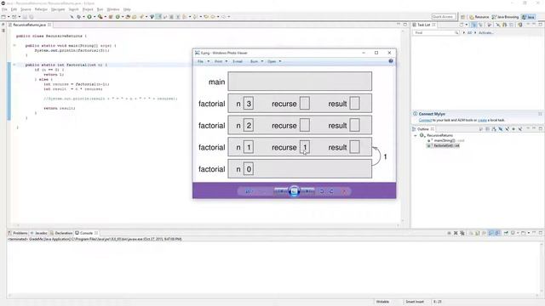
Task: Click the Connect link in the Mylyn panel
Action: [x=425, y=120]
